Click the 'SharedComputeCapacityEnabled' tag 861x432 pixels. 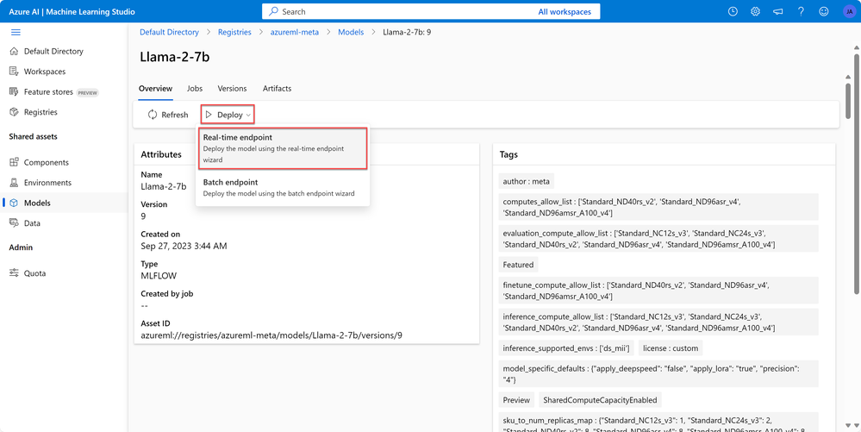pyautogui.click(x=600, y=399)
